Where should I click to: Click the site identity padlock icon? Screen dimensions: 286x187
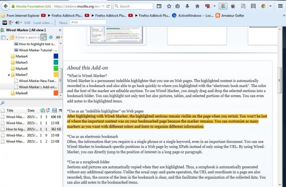coord(13,6)
